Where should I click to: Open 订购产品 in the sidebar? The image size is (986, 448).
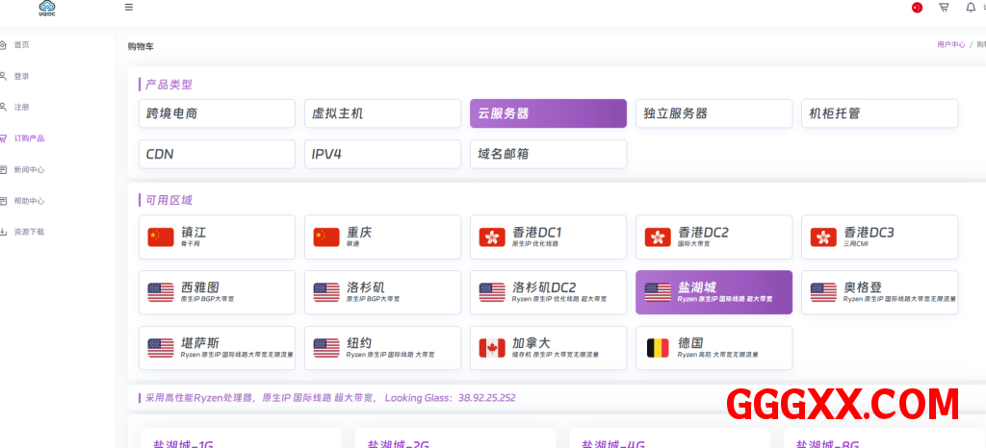pos(29,138)
